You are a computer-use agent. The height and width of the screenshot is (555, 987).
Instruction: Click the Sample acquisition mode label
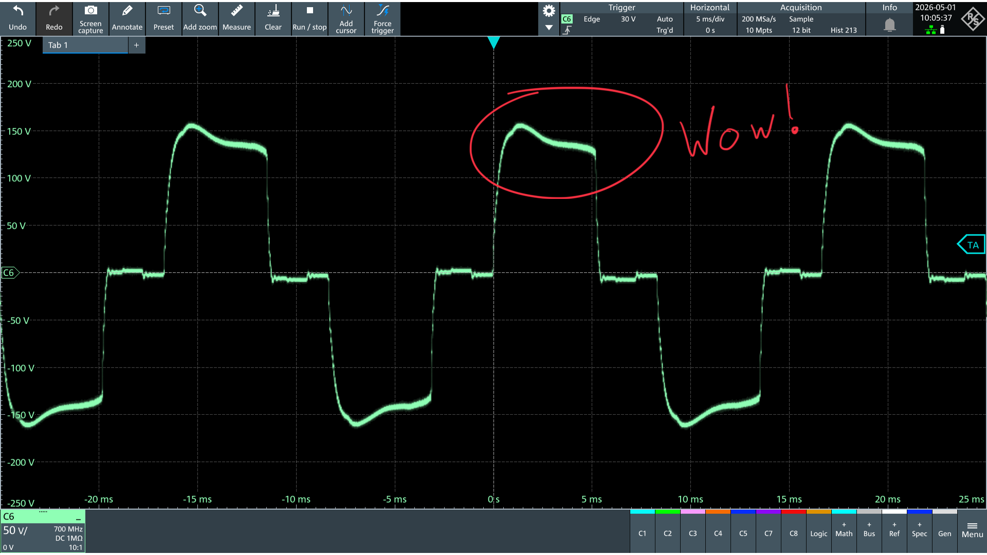click(x=801, y=19)
